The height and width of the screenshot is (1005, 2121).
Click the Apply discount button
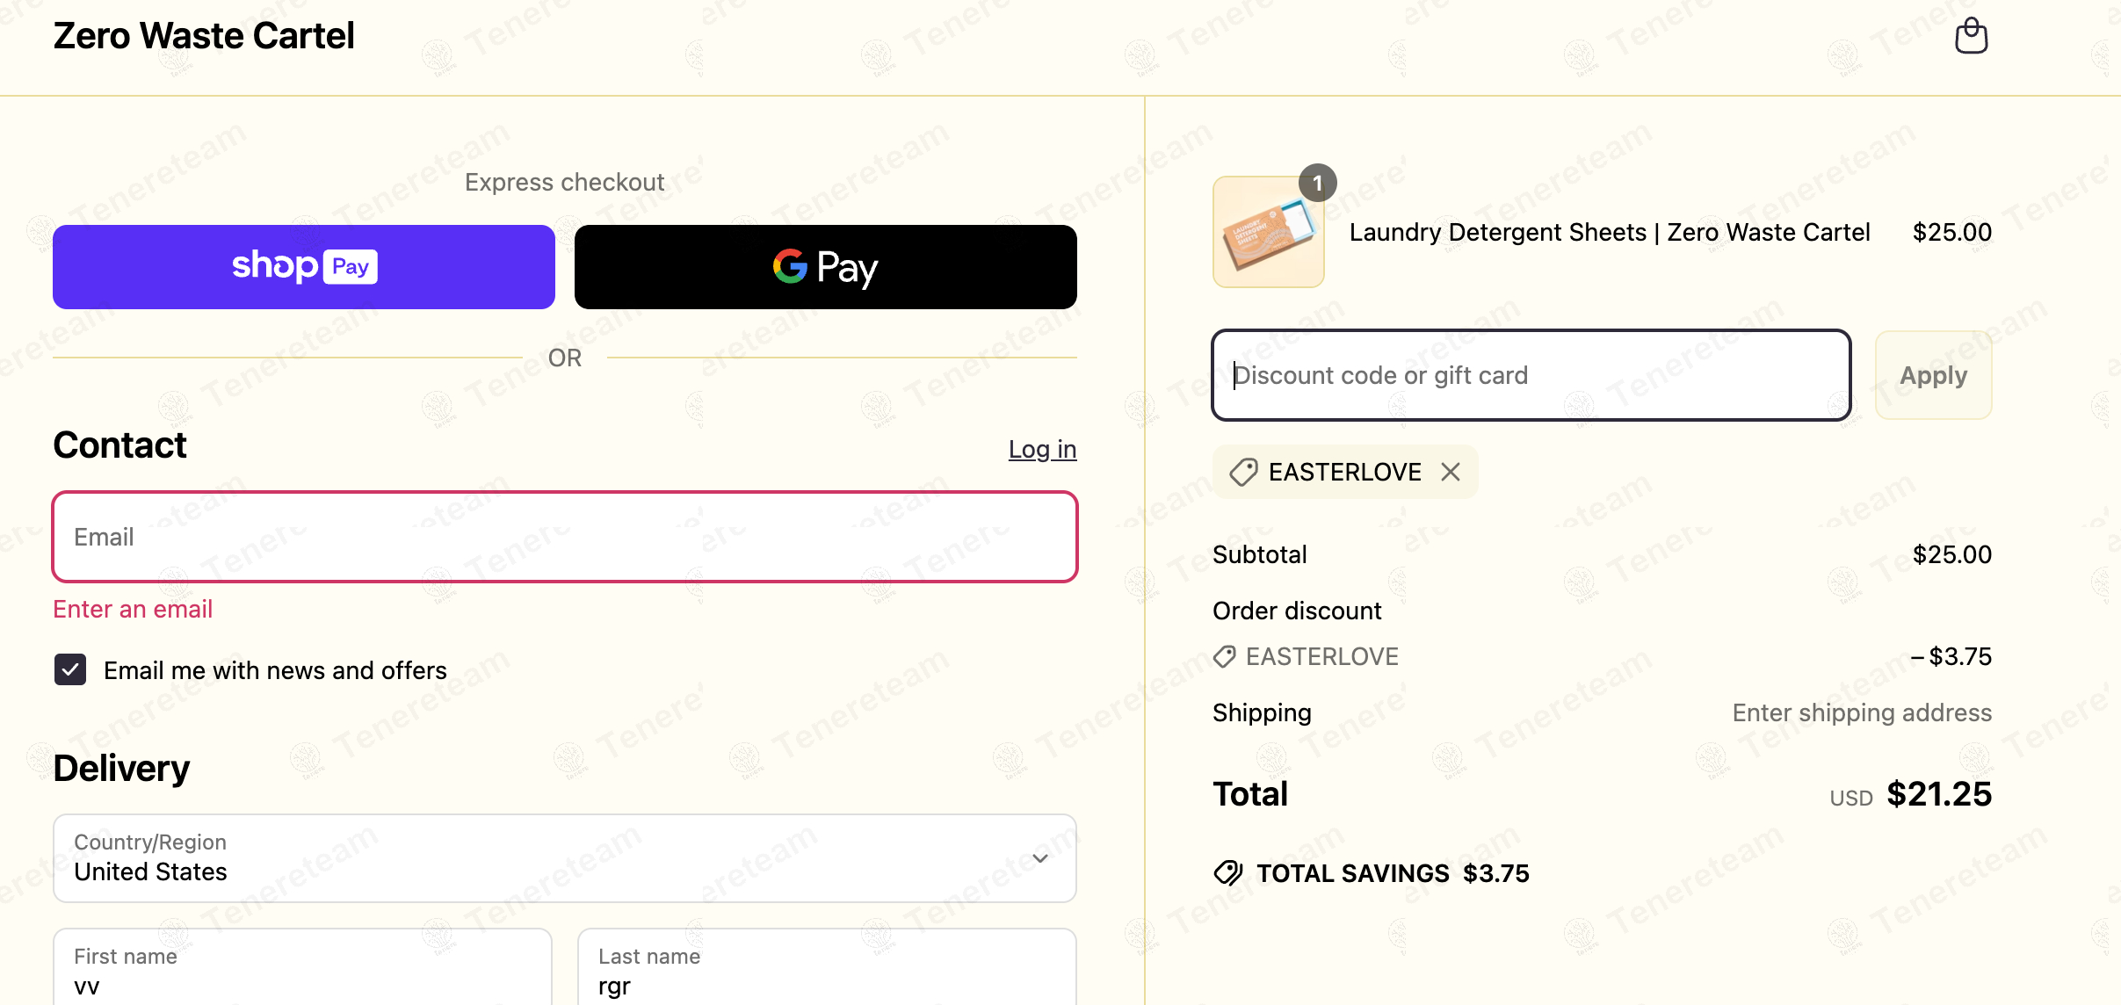pyautogui.click(x=1933, y=375)
